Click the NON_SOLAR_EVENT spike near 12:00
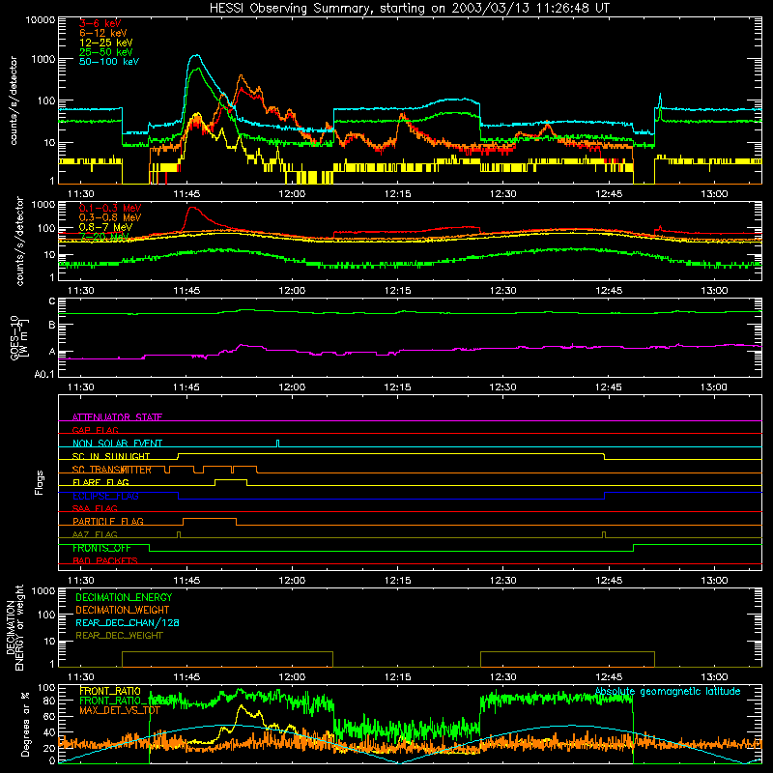 277,444
